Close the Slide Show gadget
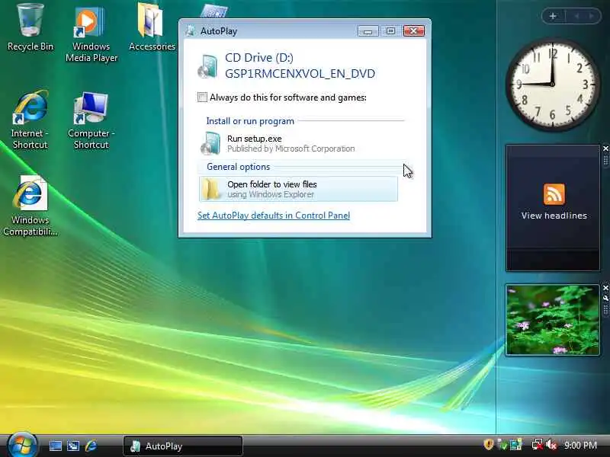 [605, 288]
